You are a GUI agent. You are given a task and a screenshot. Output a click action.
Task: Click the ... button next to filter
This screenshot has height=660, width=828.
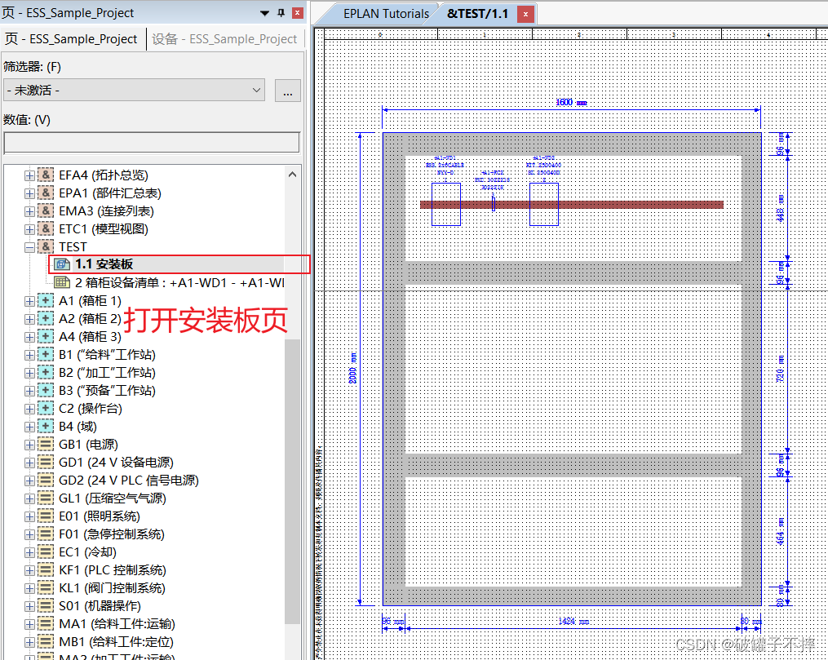pyautogui.click(x=286, y=91)
